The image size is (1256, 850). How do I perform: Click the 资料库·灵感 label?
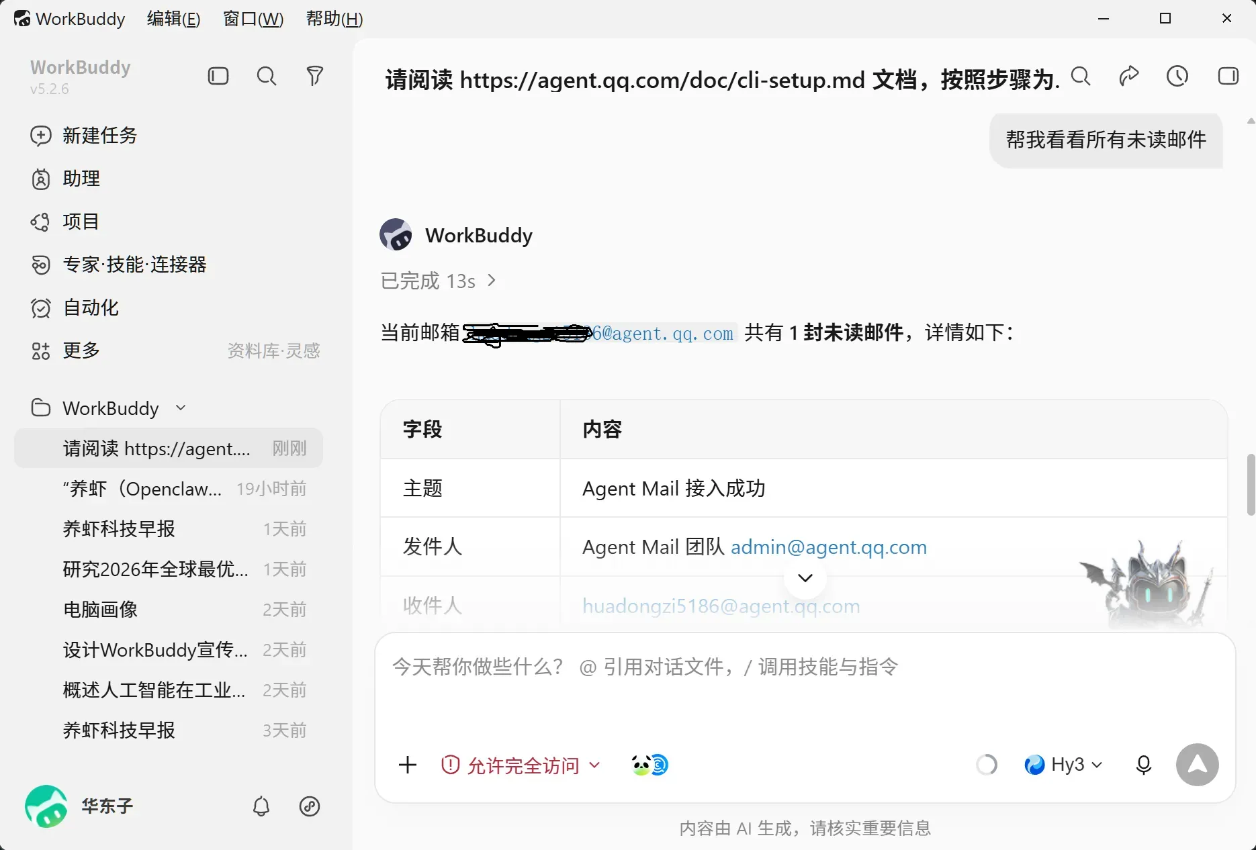[274, 351]
